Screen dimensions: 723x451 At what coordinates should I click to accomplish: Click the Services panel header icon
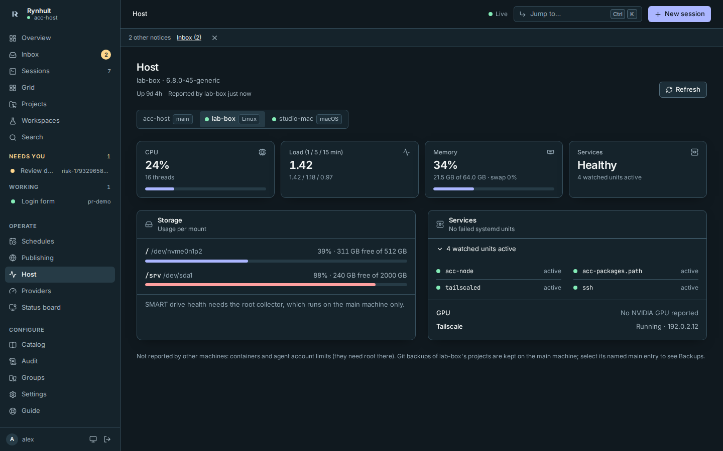coord(440,224)
